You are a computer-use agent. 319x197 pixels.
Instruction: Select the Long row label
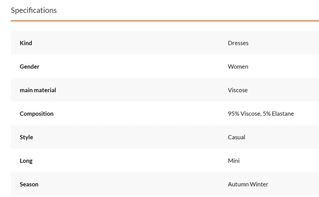pyautogui.click(x=26, y=161)
